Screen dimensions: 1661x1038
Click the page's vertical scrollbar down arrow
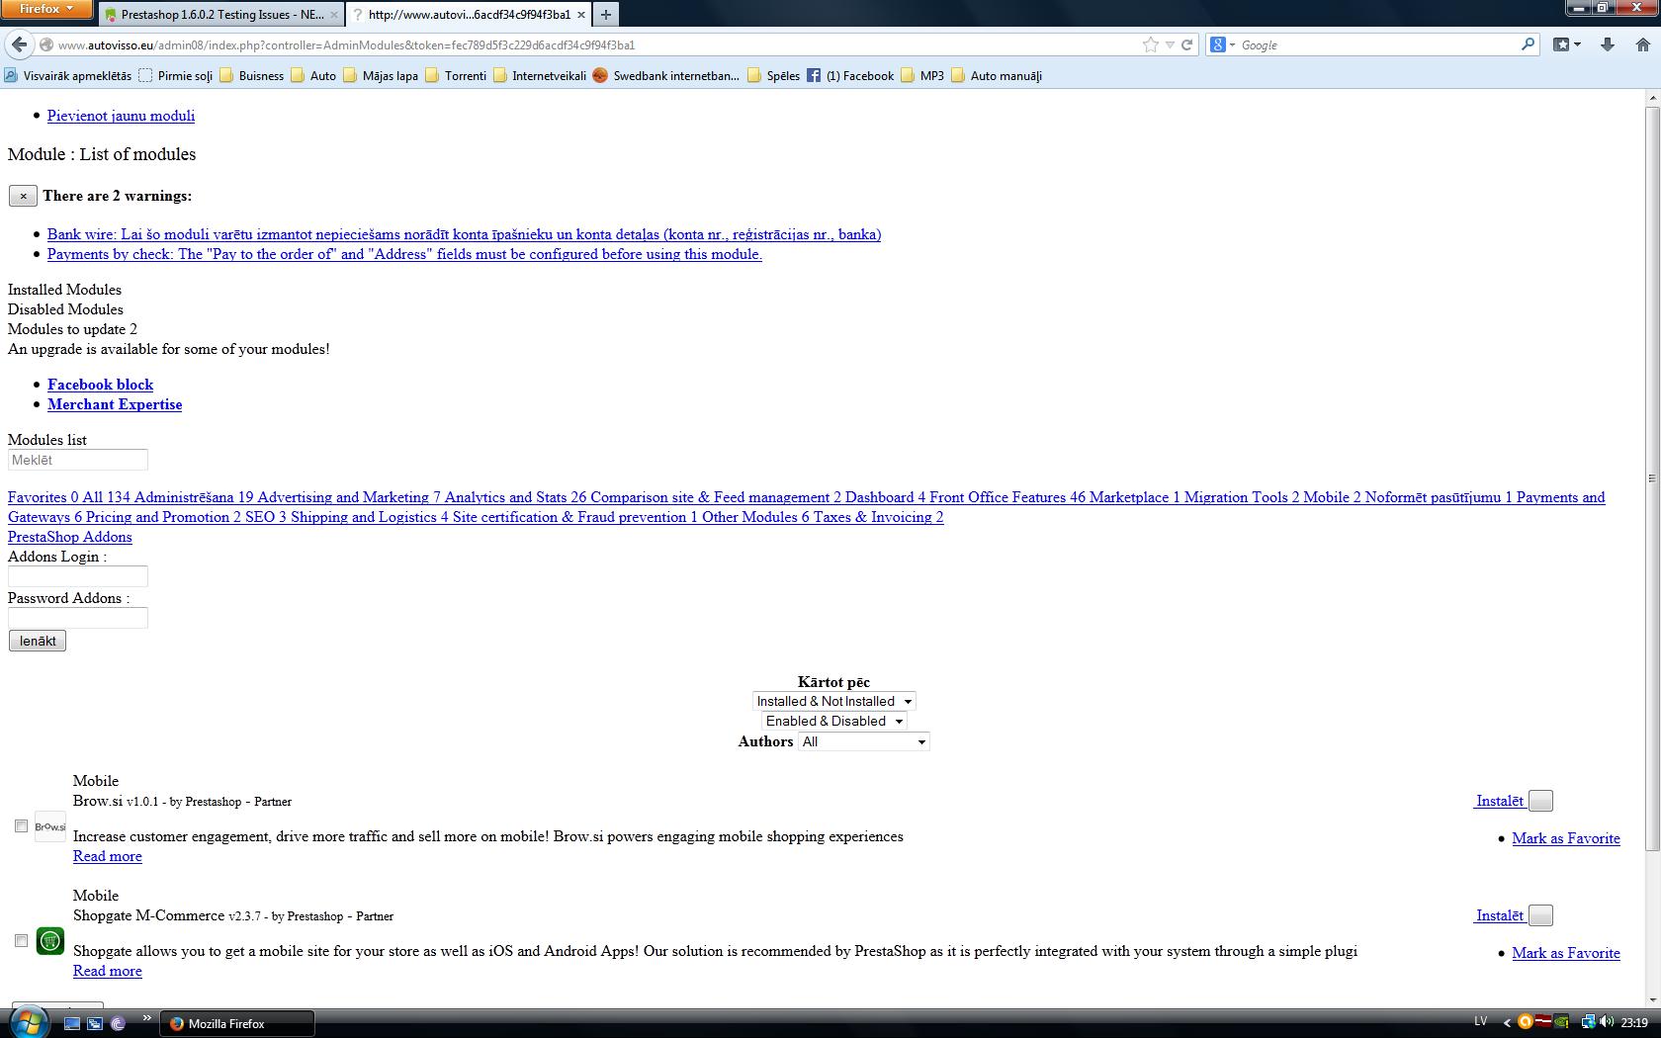pyautogui.click(x=1652, y=1001)
